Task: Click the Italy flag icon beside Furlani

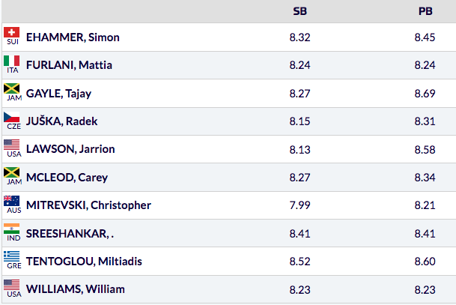Action: [11, 61]
